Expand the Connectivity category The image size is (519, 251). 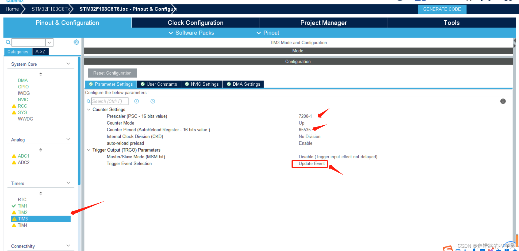point(68,246)
